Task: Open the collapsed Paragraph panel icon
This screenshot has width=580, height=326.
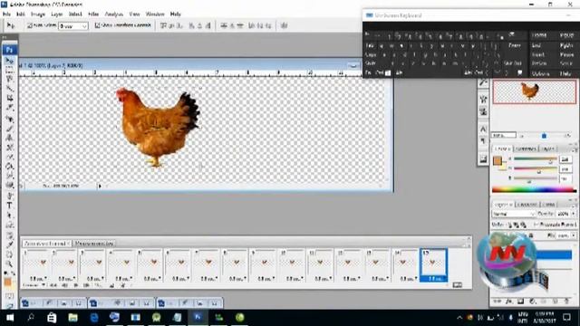Action: coord(483,141)
